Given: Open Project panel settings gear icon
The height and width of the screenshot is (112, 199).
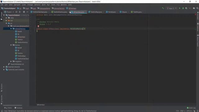Looking at the screenshot, I should pyautogui.click(x=24, y=12).
